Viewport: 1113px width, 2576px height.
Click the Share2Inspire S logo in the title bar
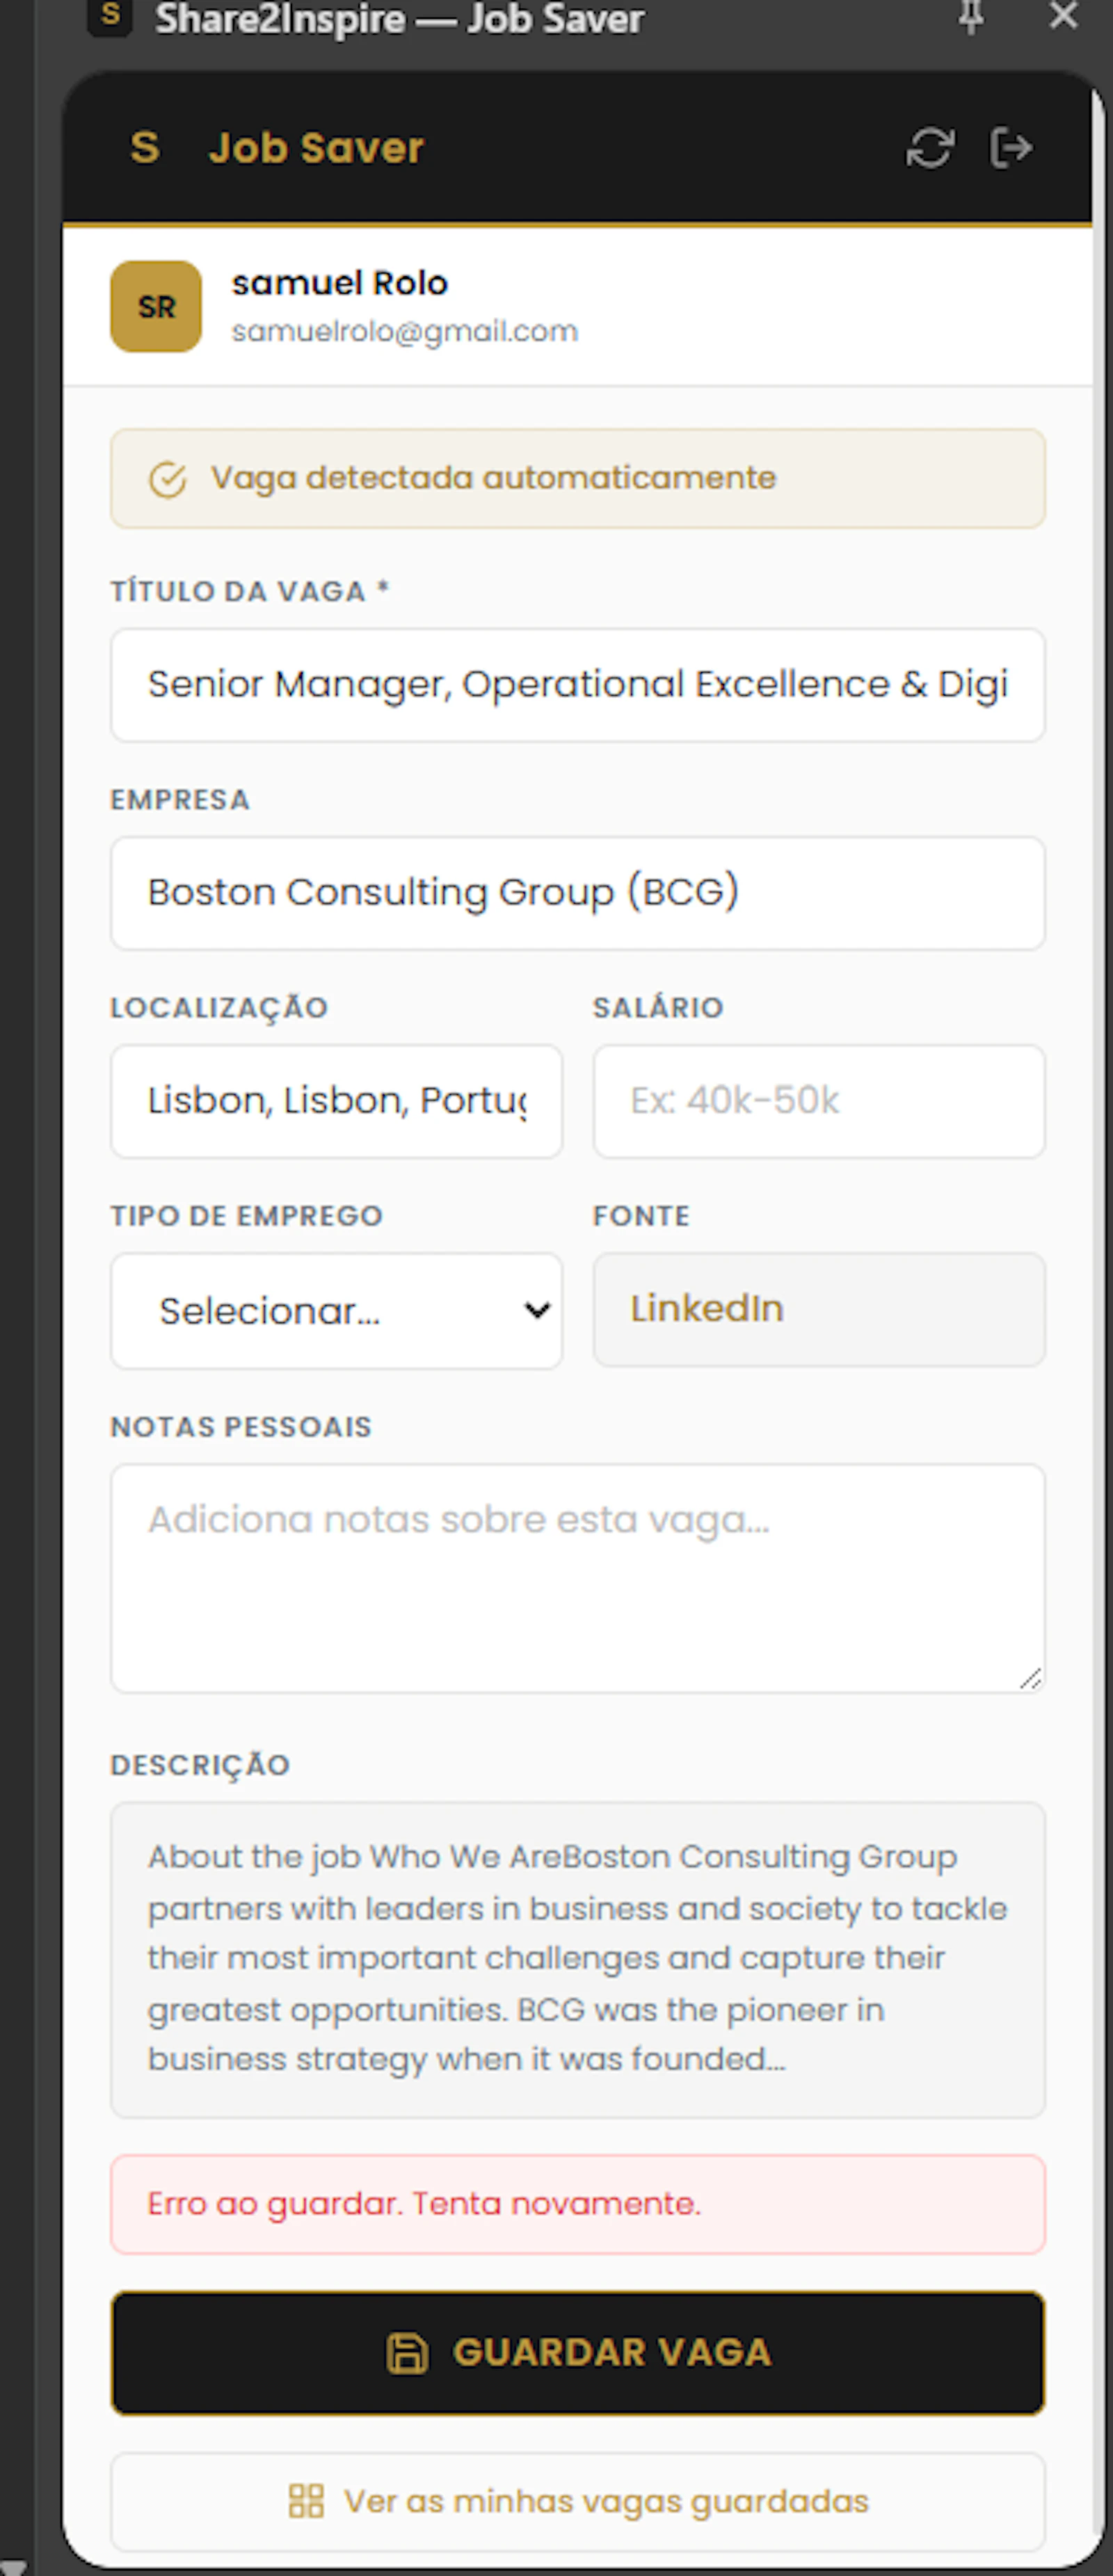(111, 15)
